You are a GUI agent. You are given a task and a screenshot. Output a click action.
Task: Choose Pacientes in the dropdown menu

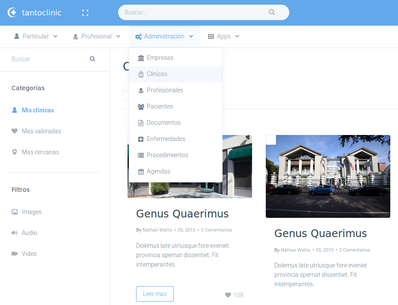tap(160, 106)
